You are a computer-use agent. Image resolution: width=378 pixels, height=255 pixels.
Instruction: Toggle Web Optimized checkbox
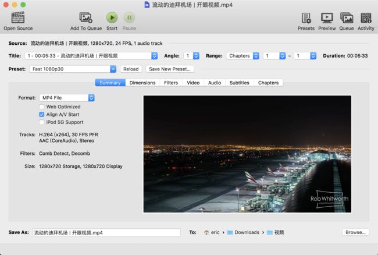tap(42, 107)
